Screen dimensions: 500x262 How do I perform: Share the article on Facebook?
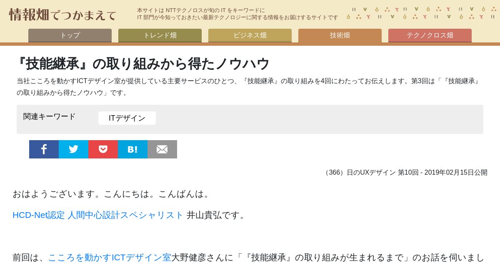(44, 149)
